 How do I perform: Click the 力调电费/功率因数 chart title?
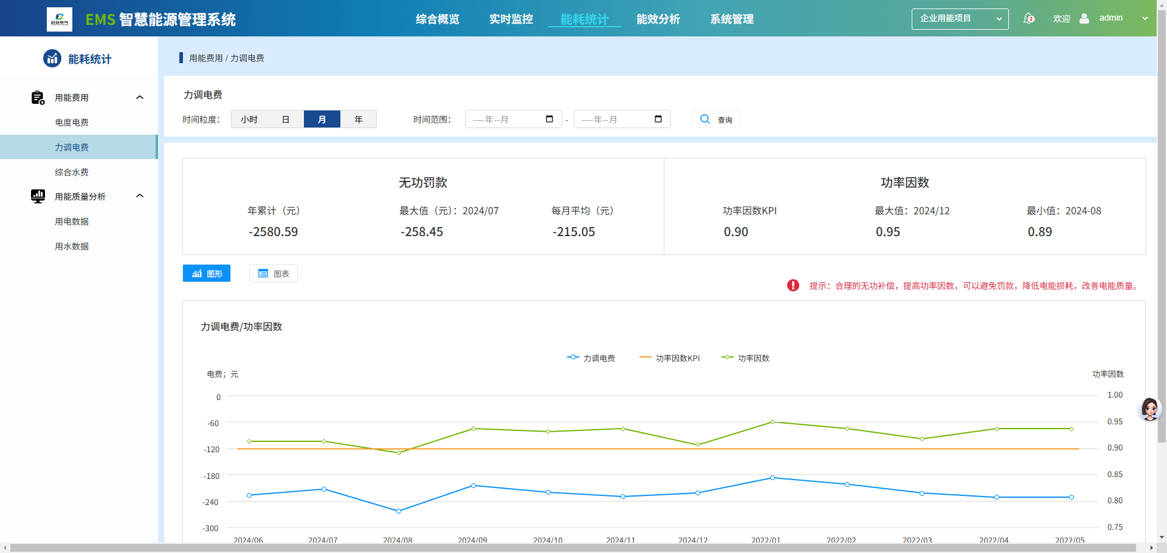point(241,327)
